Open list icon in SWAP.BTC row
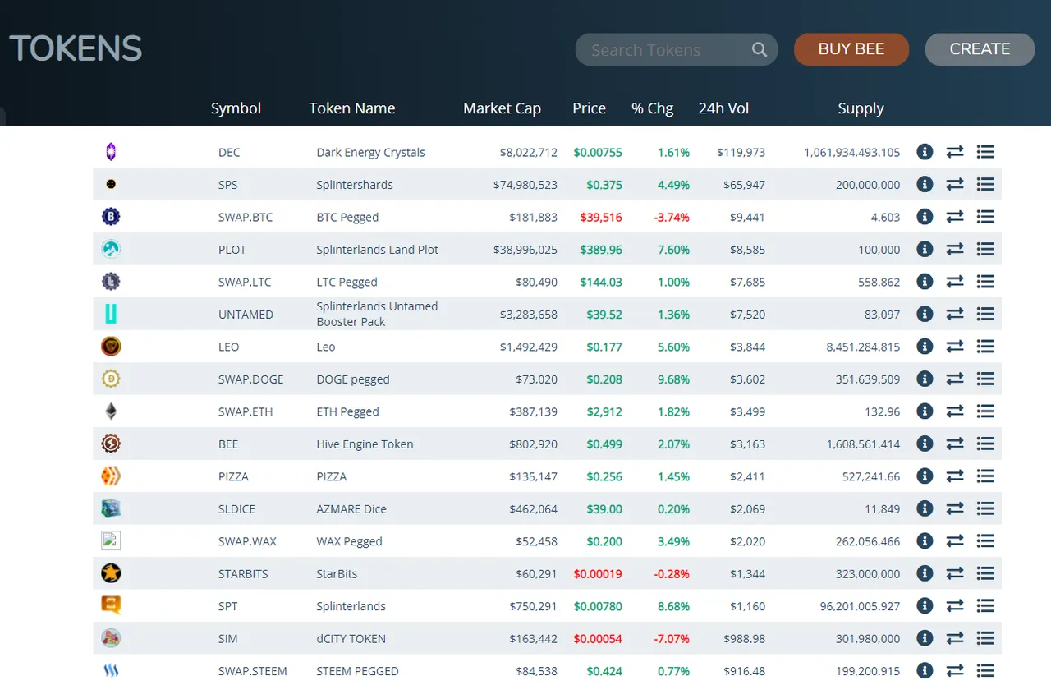This screenshot has height=685, width=1051. coord(985,217)
